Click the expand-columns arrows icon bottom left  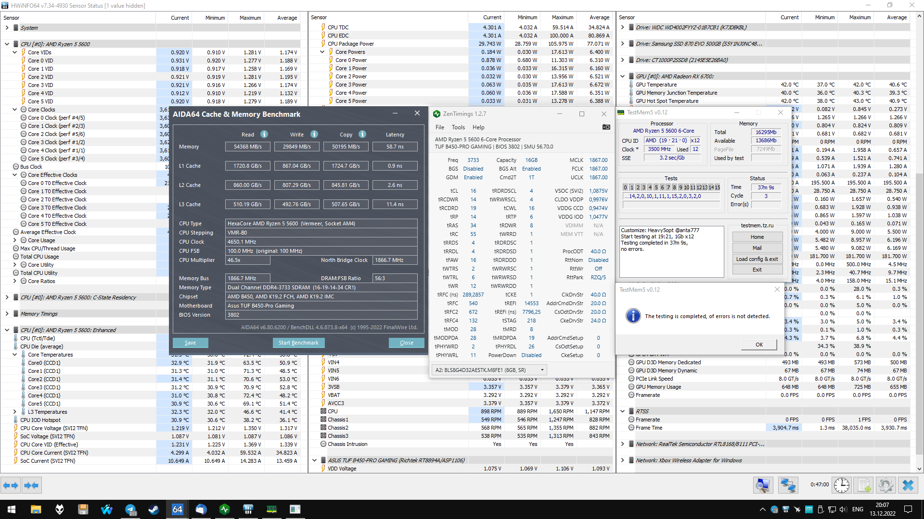coord(11,485)
